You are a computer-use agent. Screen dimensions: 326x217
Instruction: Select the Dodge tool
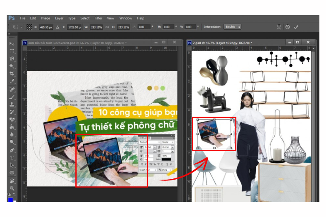click(12, 142)
